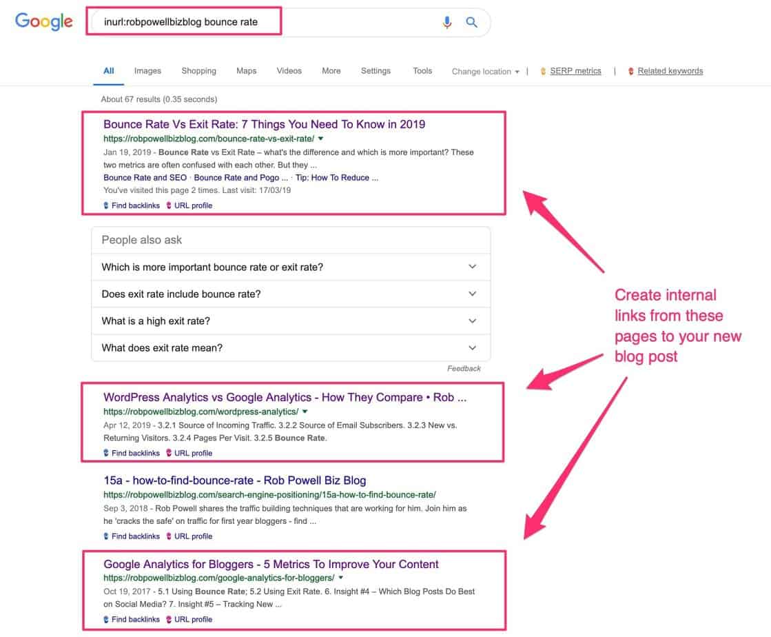Click the SERP metrics icon in toolbar
The height and width of the screenshot is (637, 771).
(544, 70)
